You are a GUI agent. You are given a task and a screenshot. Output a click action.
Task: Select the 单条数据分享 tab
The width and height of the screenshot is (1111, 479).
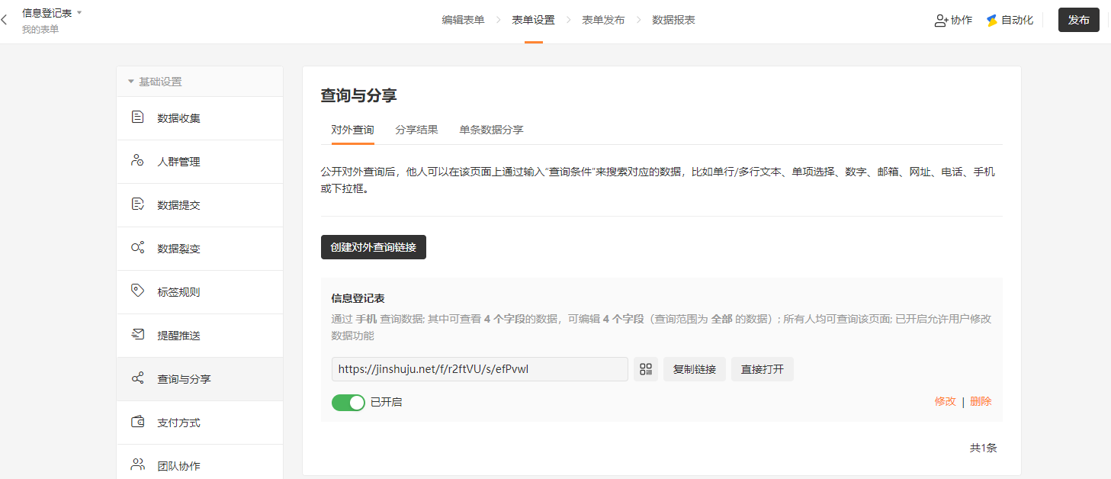coord(491,130)
